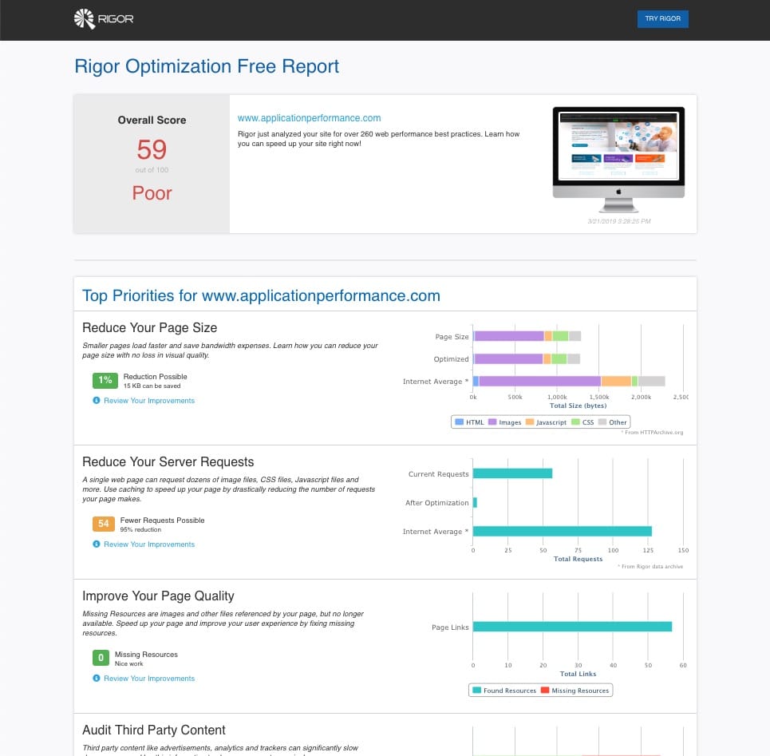The image size is (770, 756).
Task: Click the Total Requests axis label
Action: point(578,559)
